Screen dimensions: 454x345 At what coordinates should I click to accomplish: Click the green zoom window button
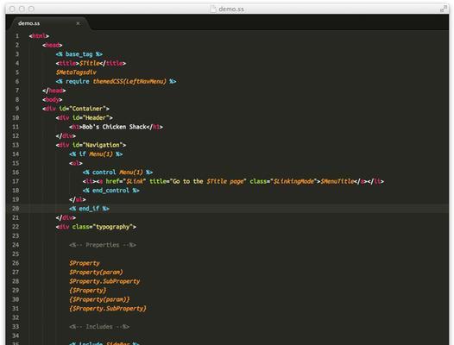tap(31, 9)
